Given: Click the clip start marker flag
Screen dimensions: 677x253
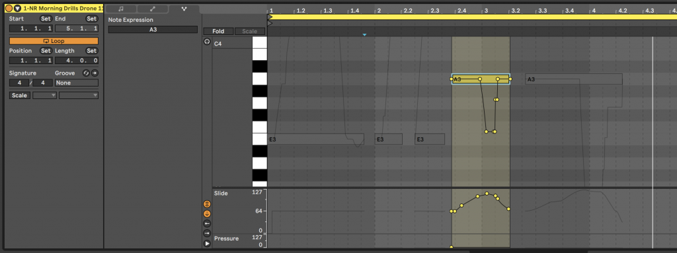Looking at the screenshot, I should [270, 23].
